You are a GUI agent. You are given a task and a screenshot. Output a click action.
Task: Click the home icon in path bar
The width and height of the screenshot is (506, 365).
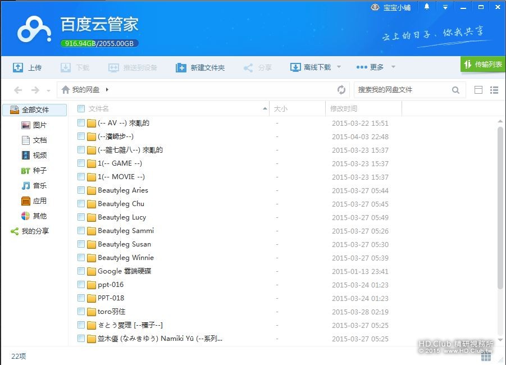click(x=66, y=89)
